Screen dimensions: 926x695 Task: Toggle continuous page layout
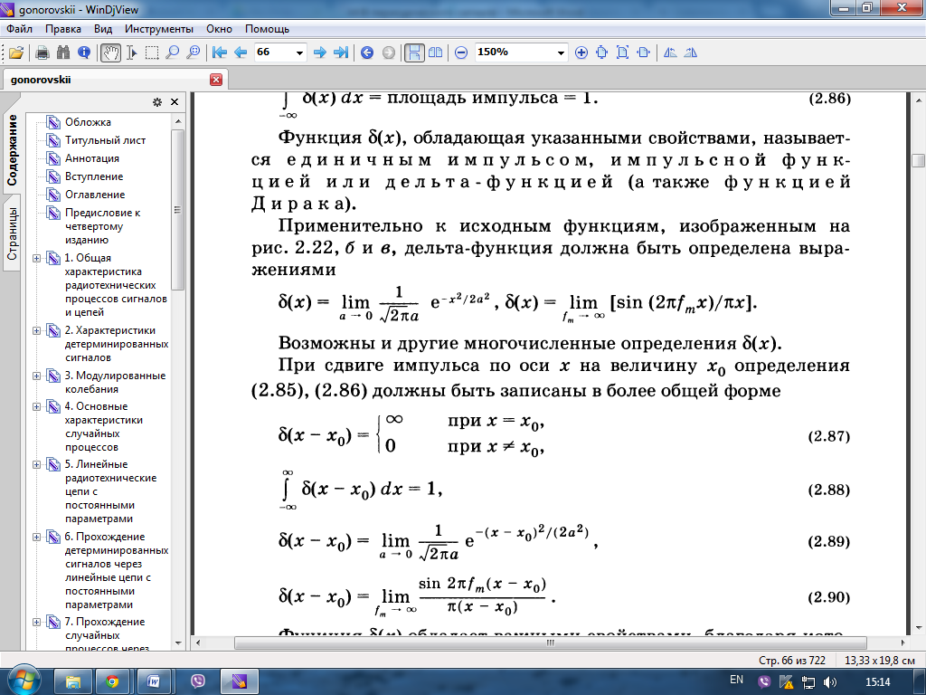[x=414, y=52]
